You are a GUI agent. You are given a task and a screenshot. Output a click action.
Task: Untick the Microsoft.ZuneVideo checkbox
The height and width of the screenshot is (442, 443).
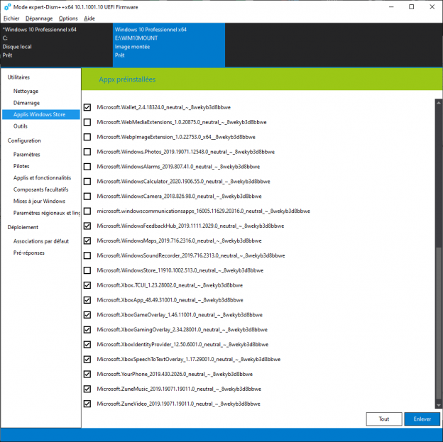[87, 404]
